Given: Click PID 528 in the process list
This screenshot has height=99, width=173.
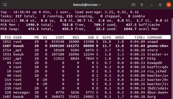Looking at the screenshot, I should click(8, 93).
